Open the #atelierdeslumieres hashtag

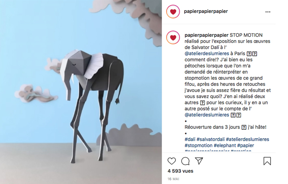tap(247, 139)
